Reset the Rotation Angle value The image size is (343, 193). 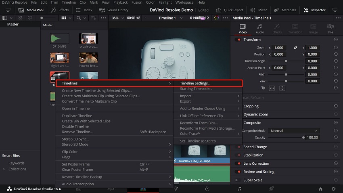coord(336,61)
